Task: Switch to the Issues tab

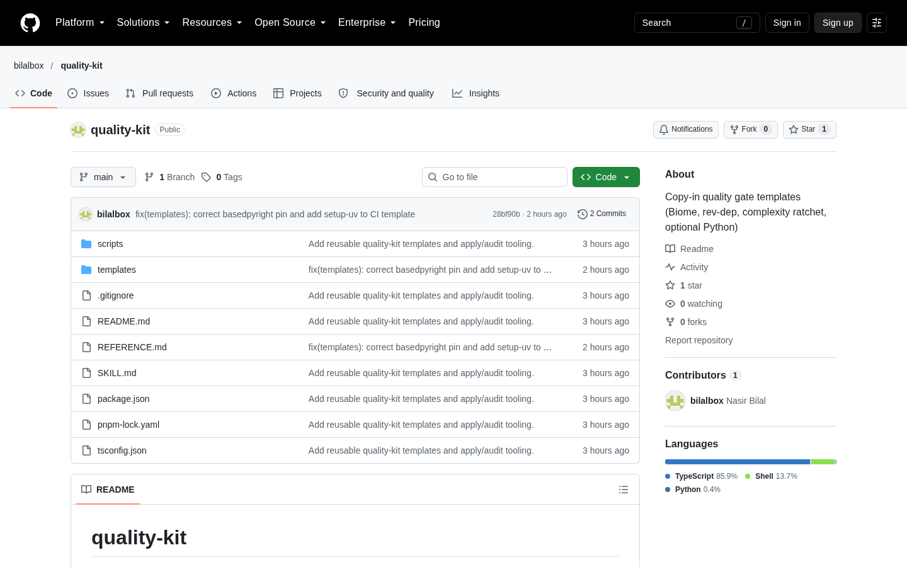Action: [88, 93]
